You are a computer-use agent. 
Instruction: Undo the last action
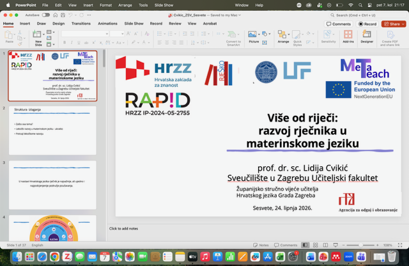click(70, 15)
